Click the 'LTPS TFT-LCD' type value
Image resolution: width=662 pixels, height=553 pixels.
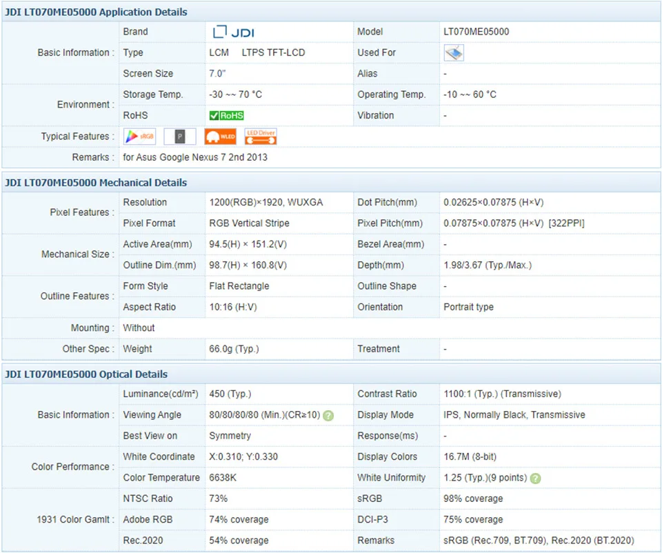click(273, 53)
